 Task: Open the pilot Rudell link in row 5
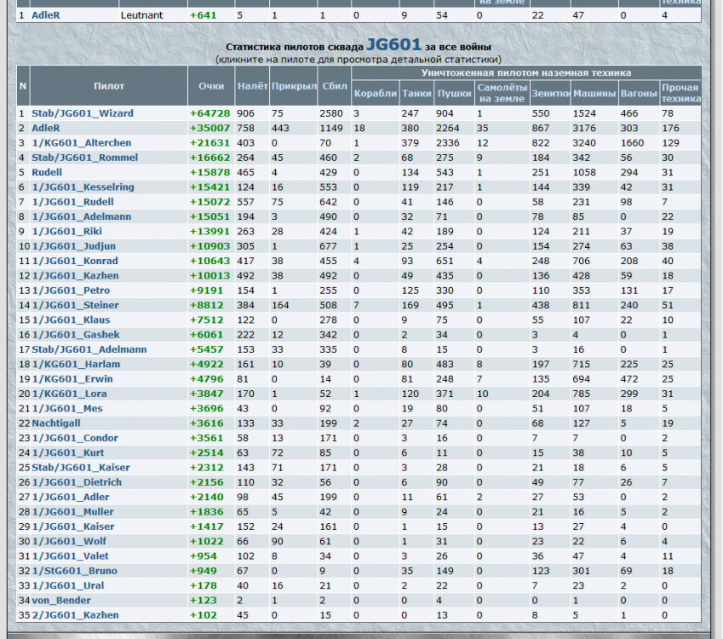pyautogui.click(x=47, y=173)
